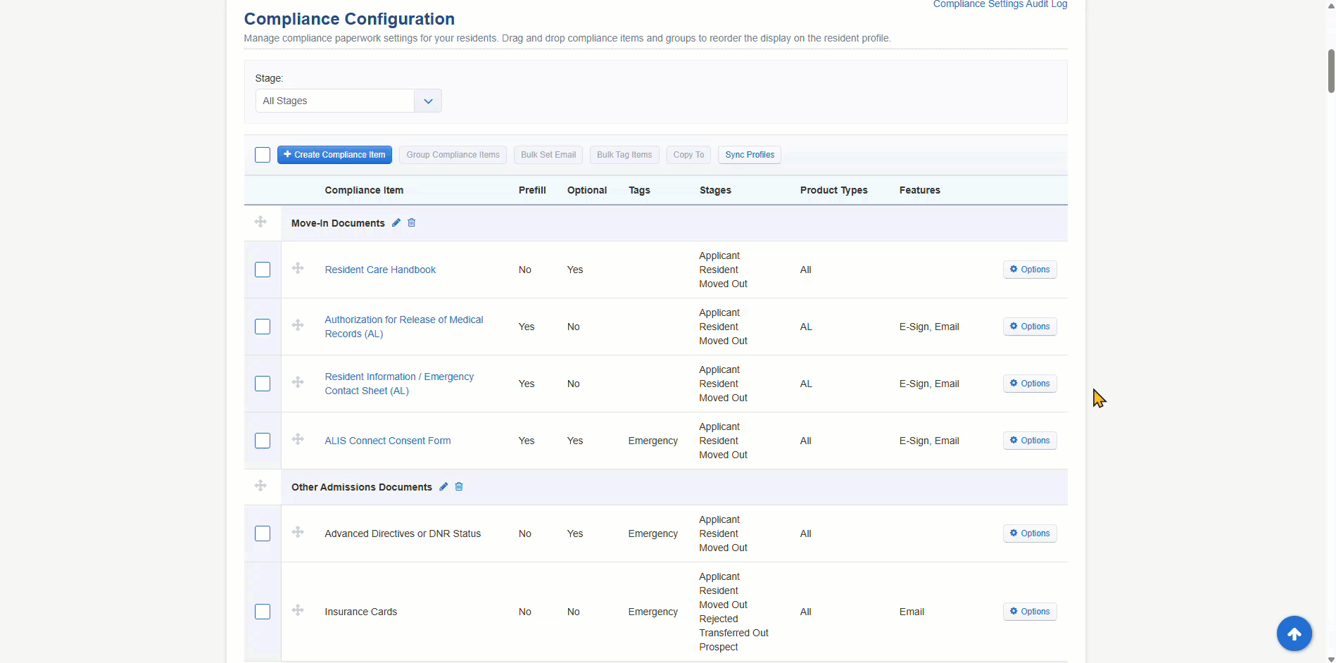This screenshot has width=1336, height=663.
Task: Delete the Other Admissions Documents group
Action: (x=459, y=486)
